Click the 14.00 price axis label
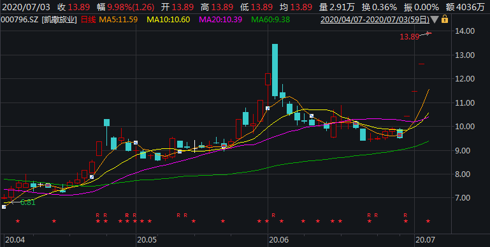490x247 pixels. click(x=466, y=31)
